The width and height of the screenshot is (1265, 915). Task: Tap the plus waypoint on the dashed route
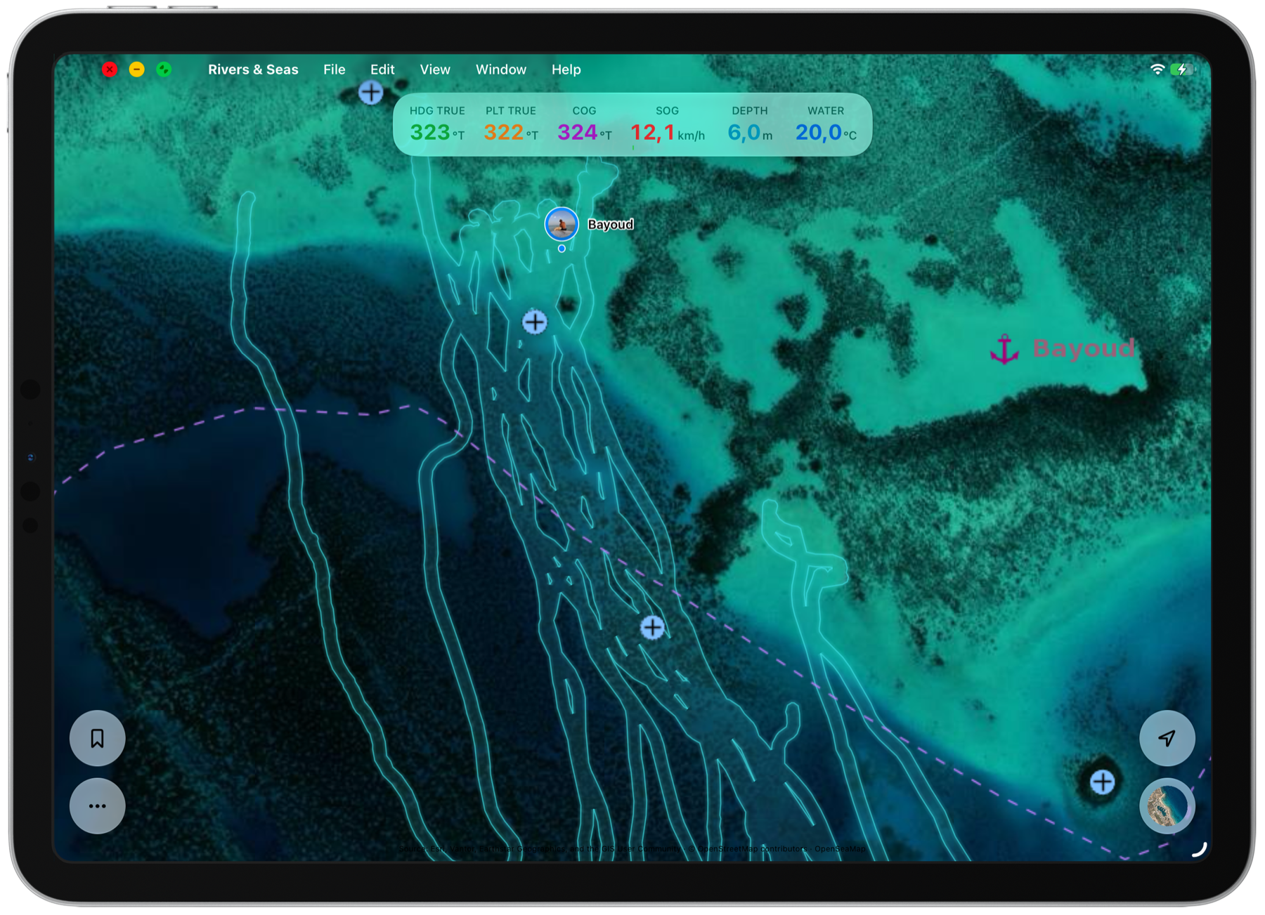652,627
